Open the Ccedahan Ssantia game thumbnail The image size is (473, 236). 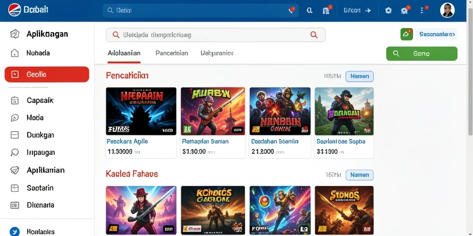[280, 111]
